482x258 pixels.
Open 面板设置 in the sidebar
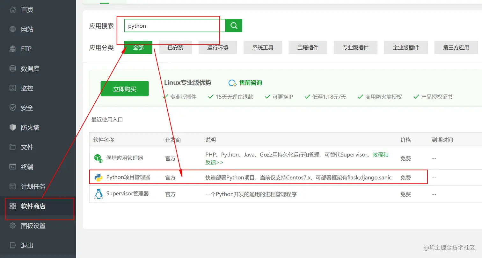point(33,226)
